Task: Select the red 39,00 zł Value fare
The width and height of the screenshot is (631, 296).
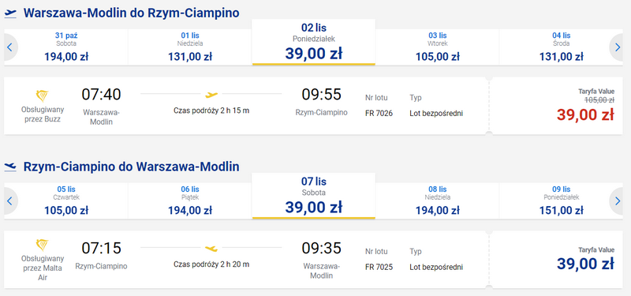Action: [585, 114]
